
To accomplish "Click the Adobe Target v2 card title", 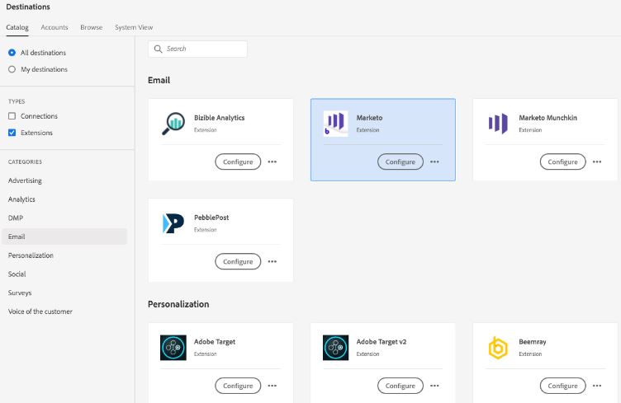I will point(381,342).
